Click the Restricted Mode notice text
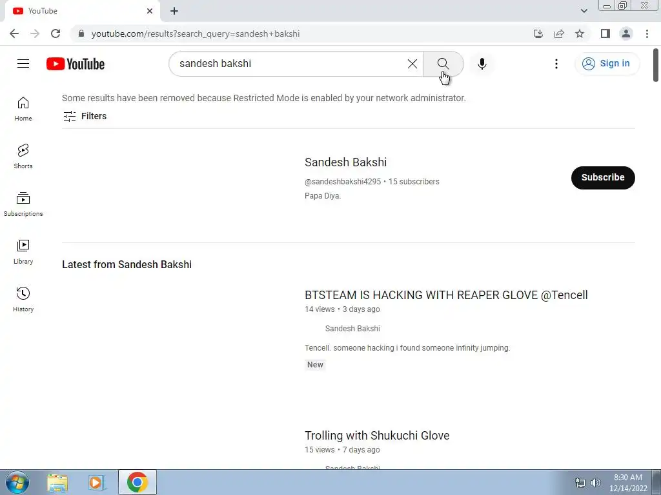Viewport: 661px width, 495px height. [x=264, y=98]
